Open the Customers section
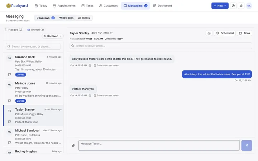Image resolution: width=258 pixels, height=161 pixels. [109, 6]
